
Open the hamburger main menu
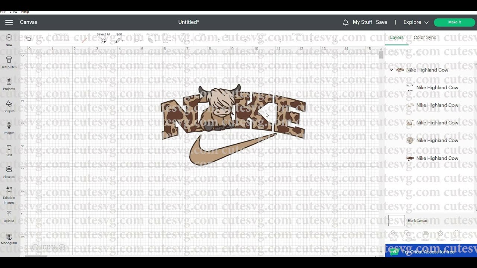[x=9, y=22]
